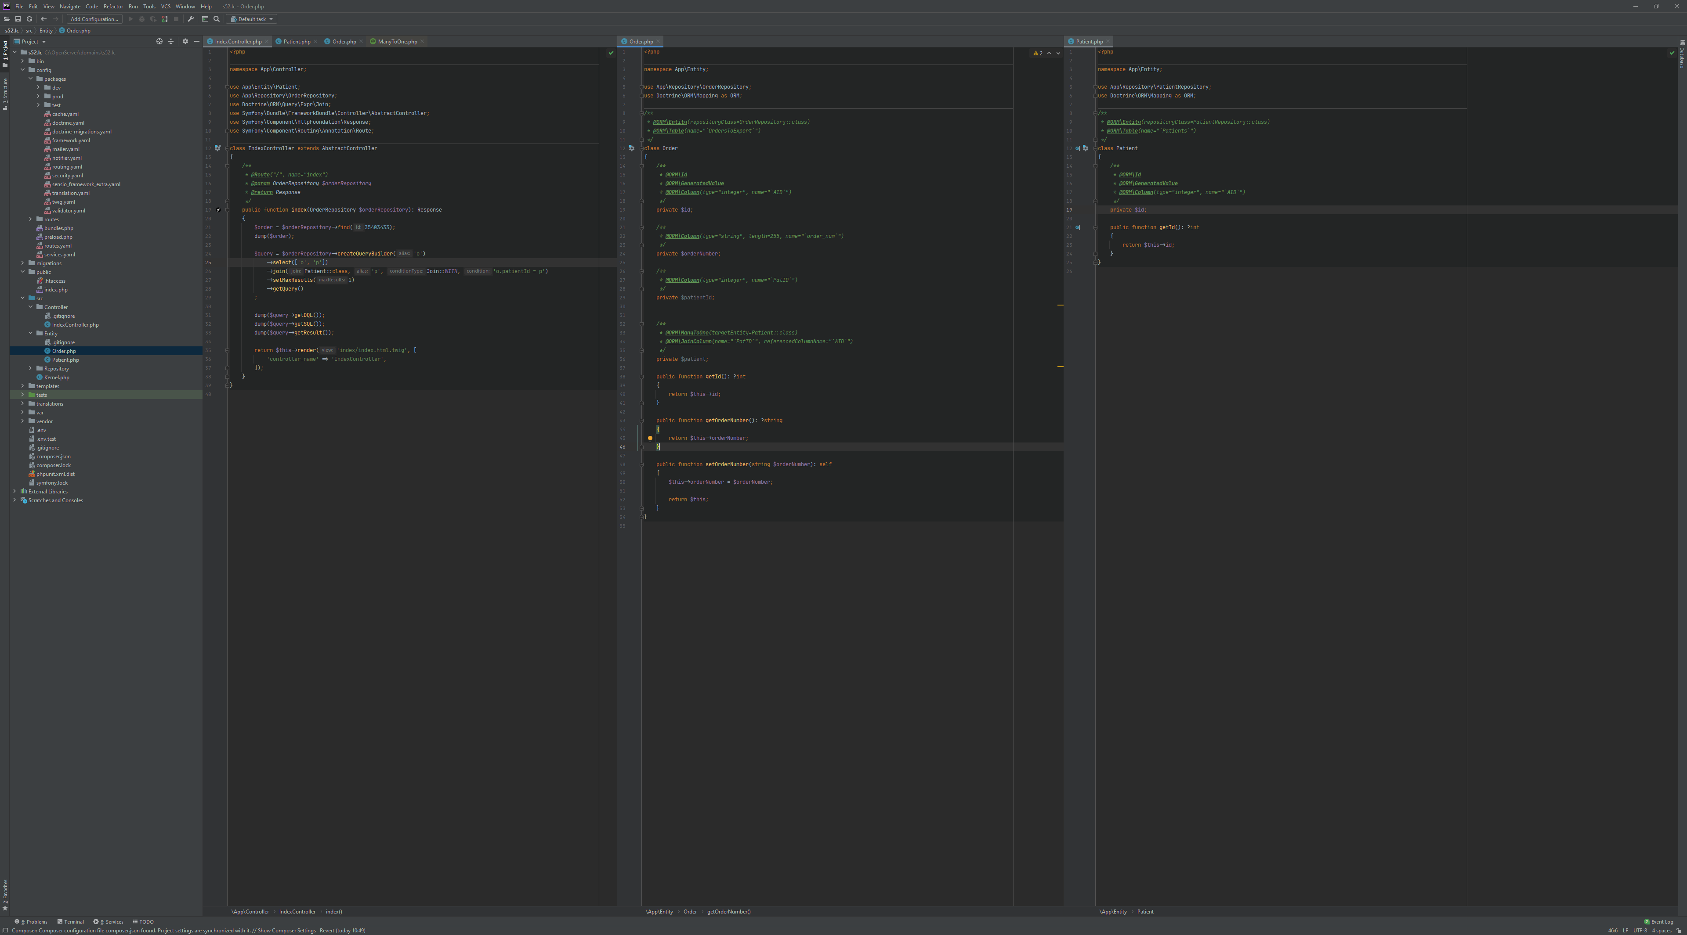Click Collapse All icon in Project panel
The image size is (1687, 935).
tap(171, 41)
